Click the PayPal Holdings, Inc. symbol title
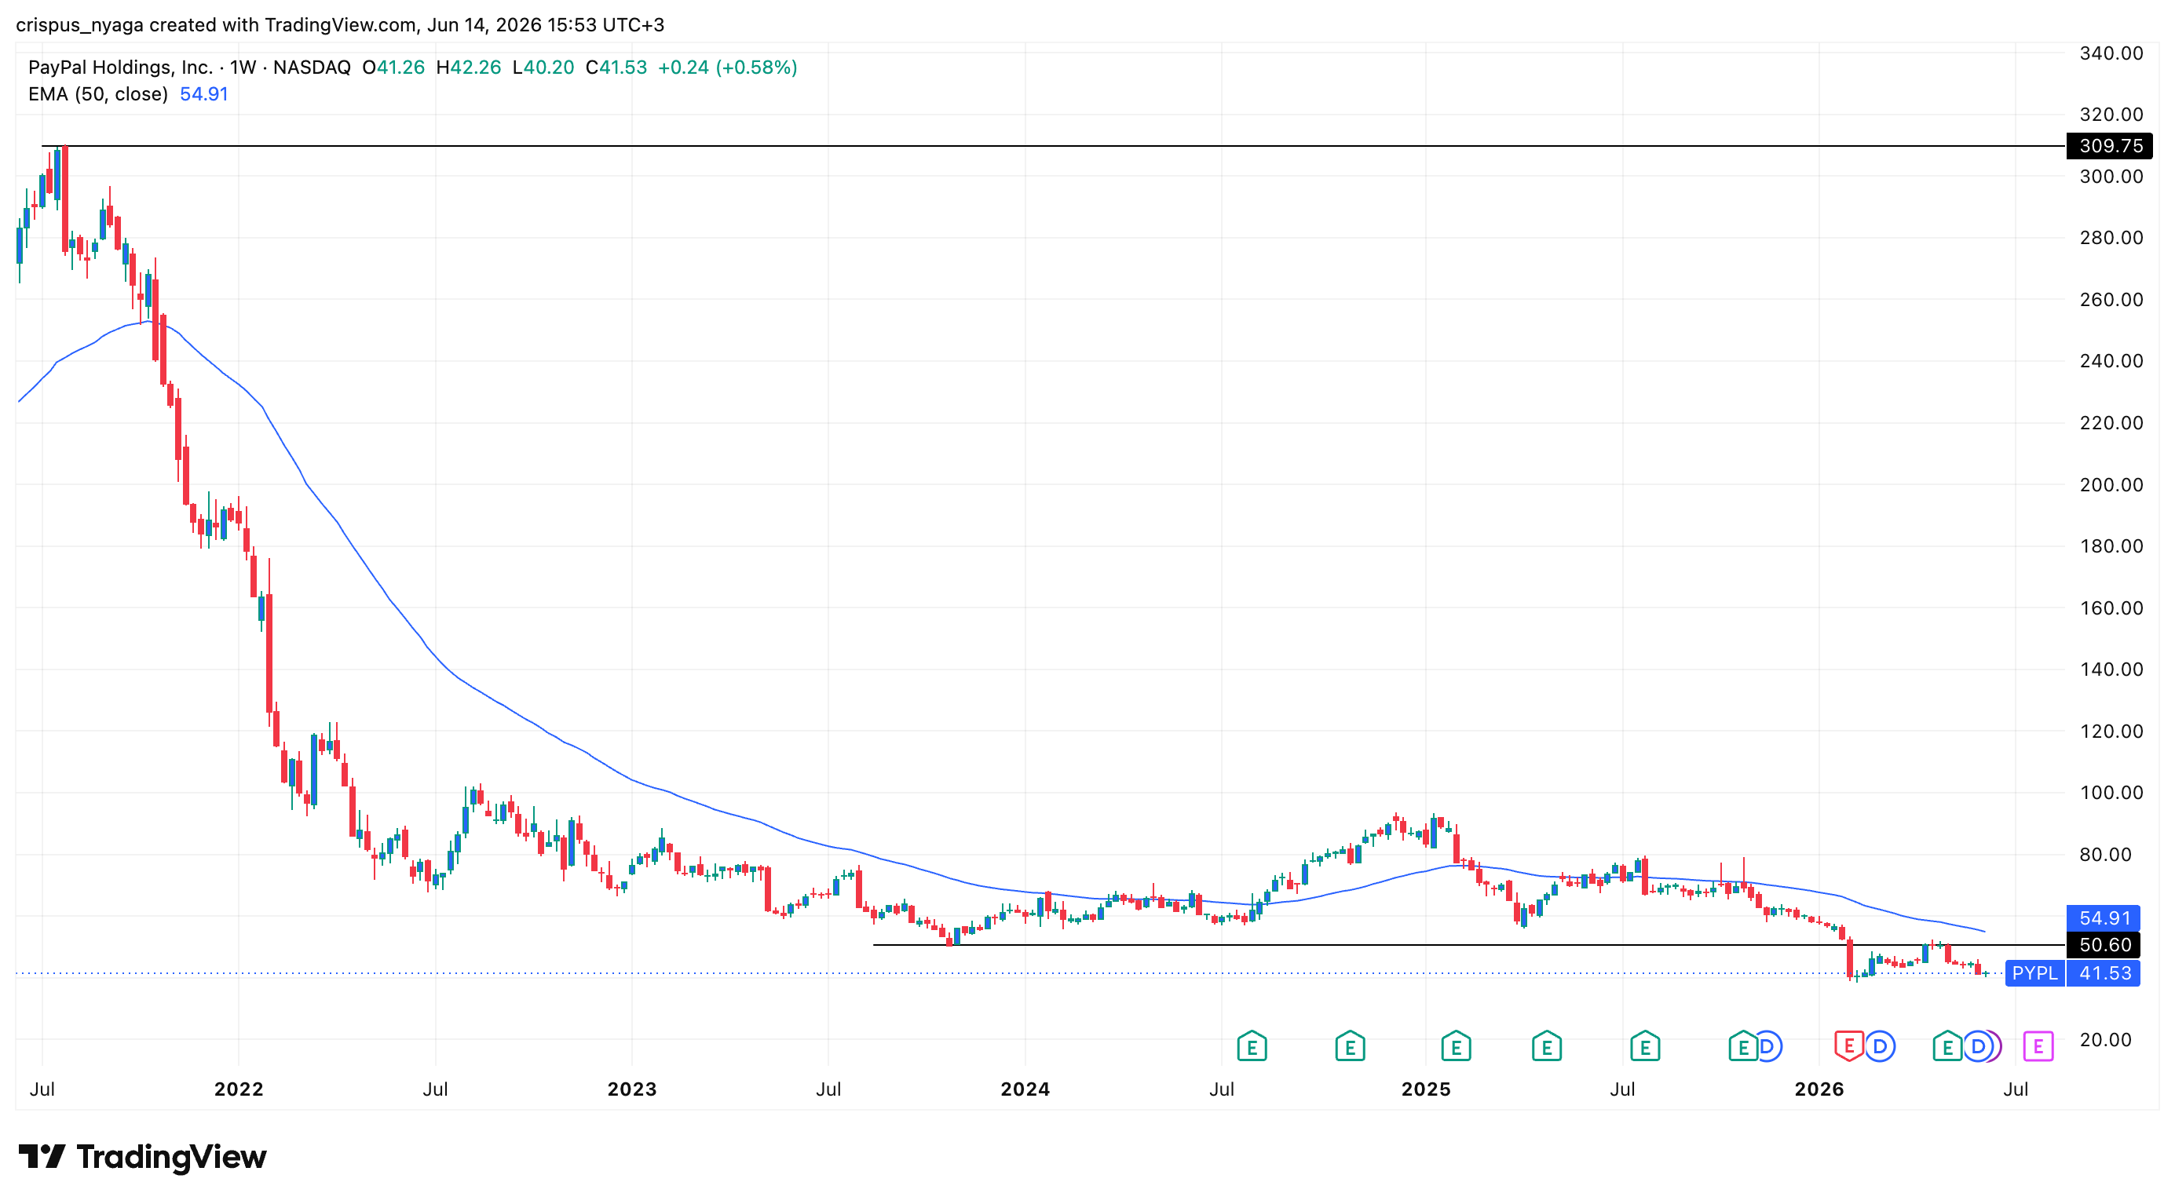Viewport: 2175px width, 1204px height. [x=120, y=67]
